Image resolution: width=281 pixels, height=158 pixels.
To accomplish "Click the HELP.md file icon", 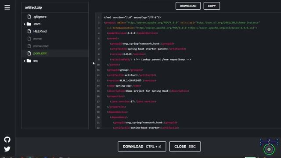I will [x=29, y=31].
